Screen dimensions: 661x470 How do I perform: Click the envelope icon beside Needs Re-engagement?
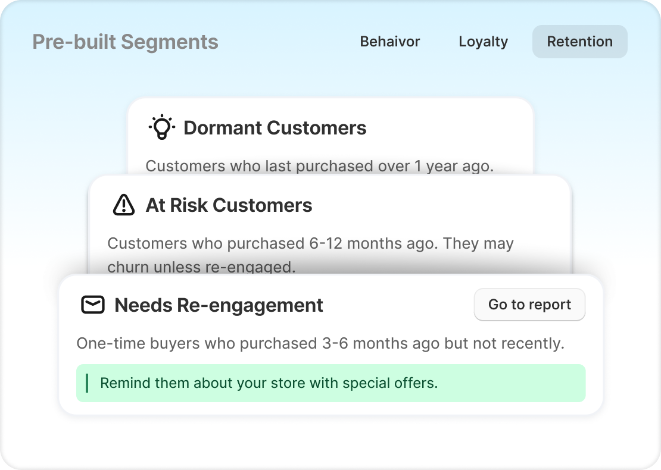(x=92, y=305)
